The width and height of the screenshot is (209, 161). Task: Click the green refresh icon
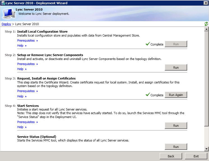pos(206,24)
